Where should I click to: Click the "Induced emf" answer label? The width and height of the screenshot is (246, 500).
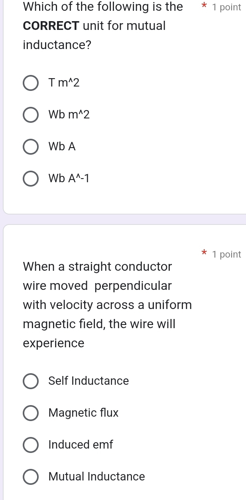point(81,445)
